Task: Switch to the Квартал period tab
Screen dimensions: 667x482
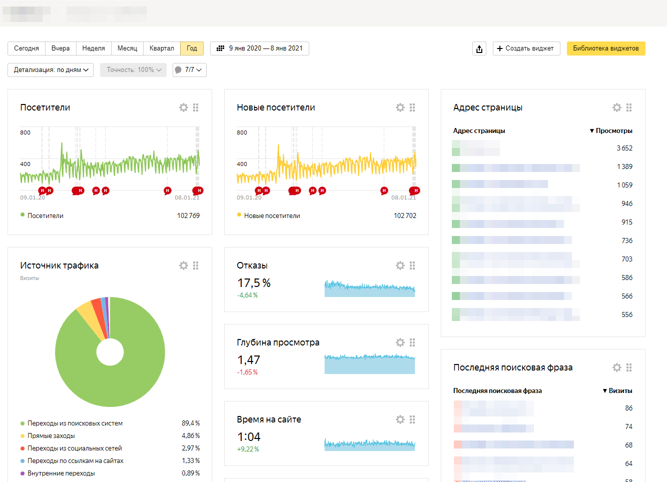Action: point(162,48)
